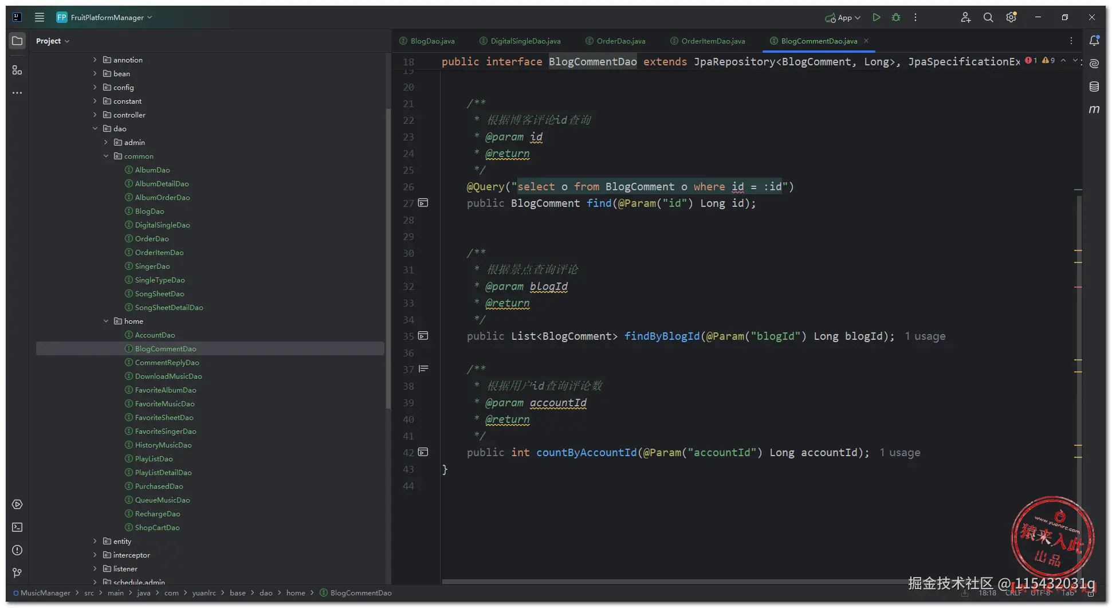Show the error count inspection widget
The height and width of the screenshot is (608, 1112).
pos(1031,60)
